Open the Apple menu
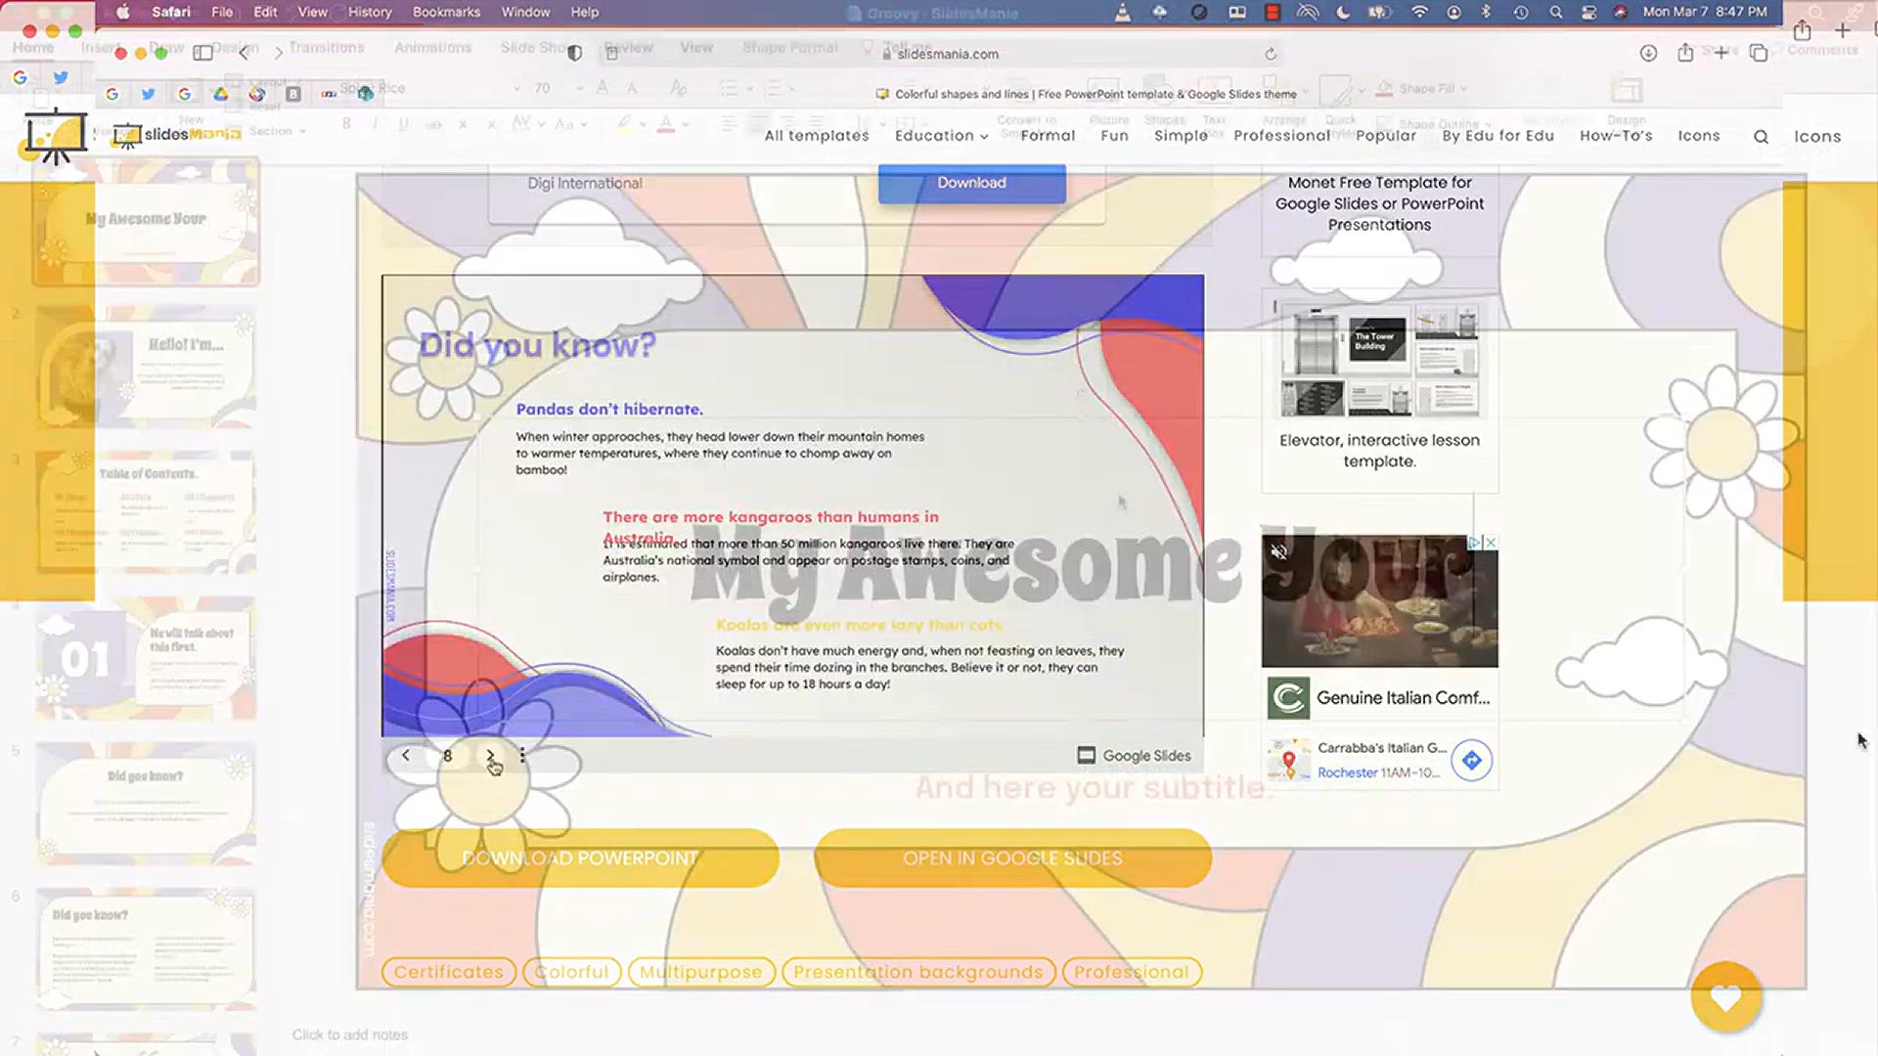The height and width of the screenshot is (1056, 1878). (123, 12)
